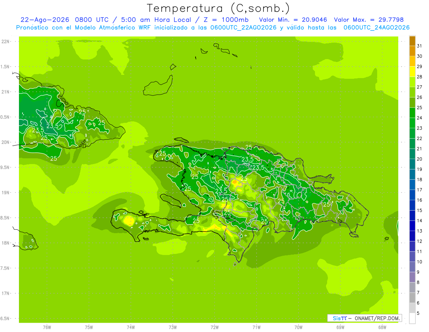Click the "69W" longitude axis label
The height and width of the screenshot is (332, 429).
pyautogui.click(x=340, y=327)
